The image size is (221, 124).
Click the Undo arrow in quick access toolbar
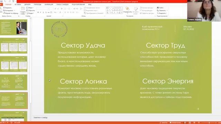pyautogui.click(x=5, y=1)
